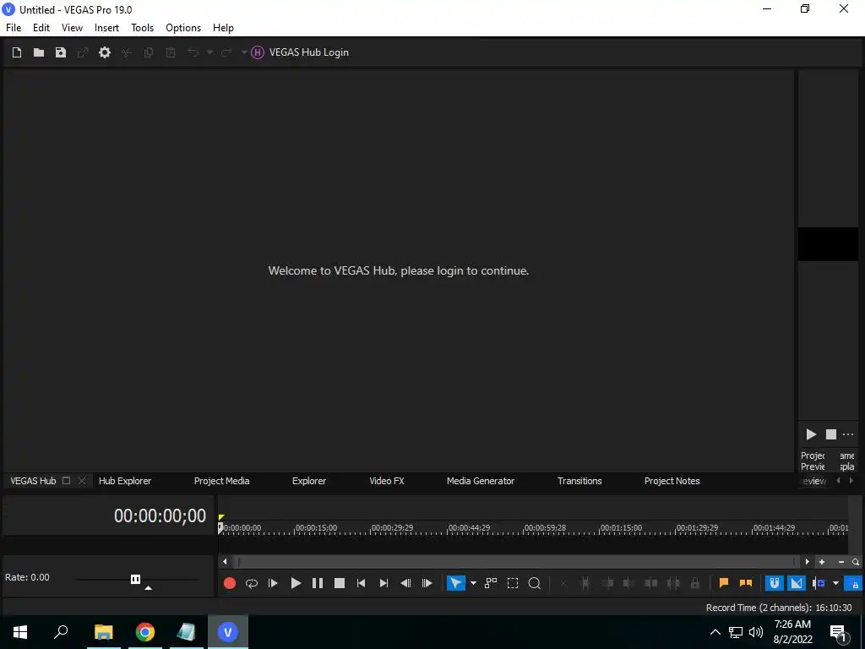Screen dimensions: 865x649
Task: Click the timeline Play button
Action: (296, 583)
